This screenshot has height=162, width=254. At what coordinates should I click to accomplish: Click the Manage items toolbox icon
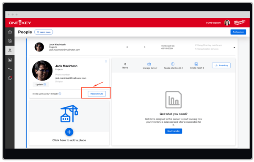tap(149, 64)
